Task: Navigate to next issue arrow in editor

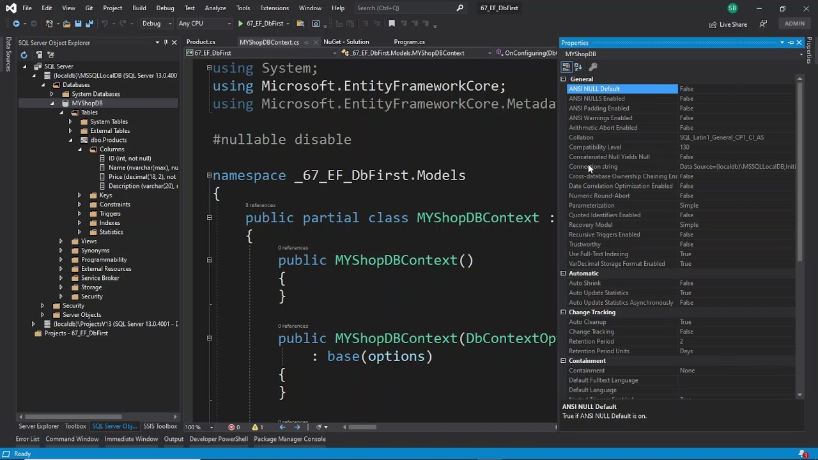Action: tap(297, 427)
